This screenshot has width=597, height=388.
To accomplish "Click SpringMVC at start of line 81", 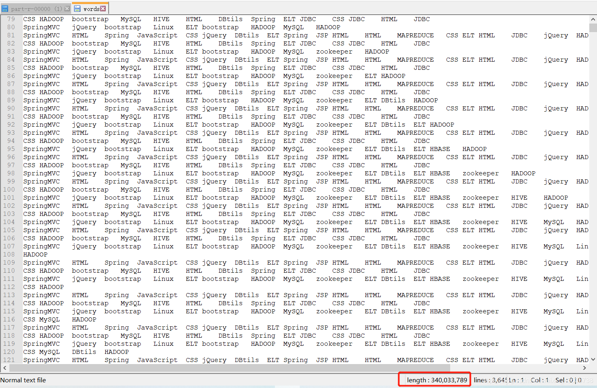I will [x=41, y=35].
